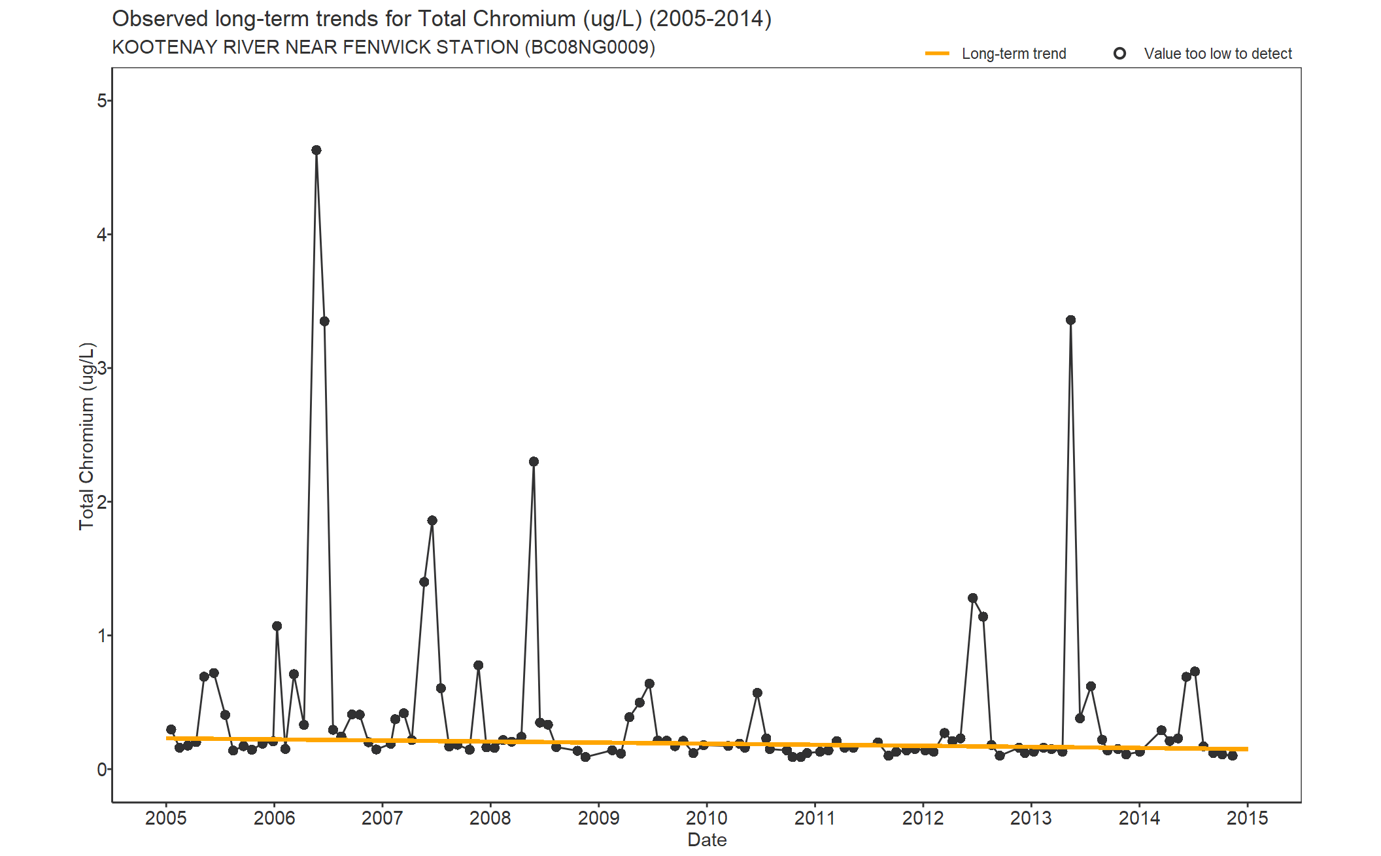
Task: Click the 'Long-term trend' legend label
Action: click(x=1014, y=54)
